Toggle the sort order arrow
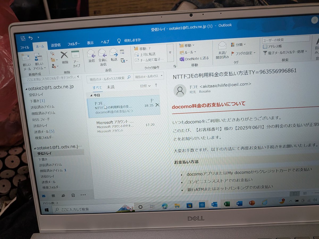 click(156, 85)
